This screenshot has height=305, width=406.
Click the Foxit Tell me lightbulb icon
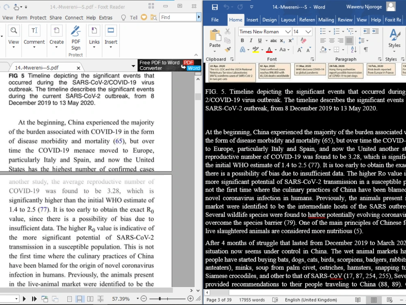tap(123, 17)
